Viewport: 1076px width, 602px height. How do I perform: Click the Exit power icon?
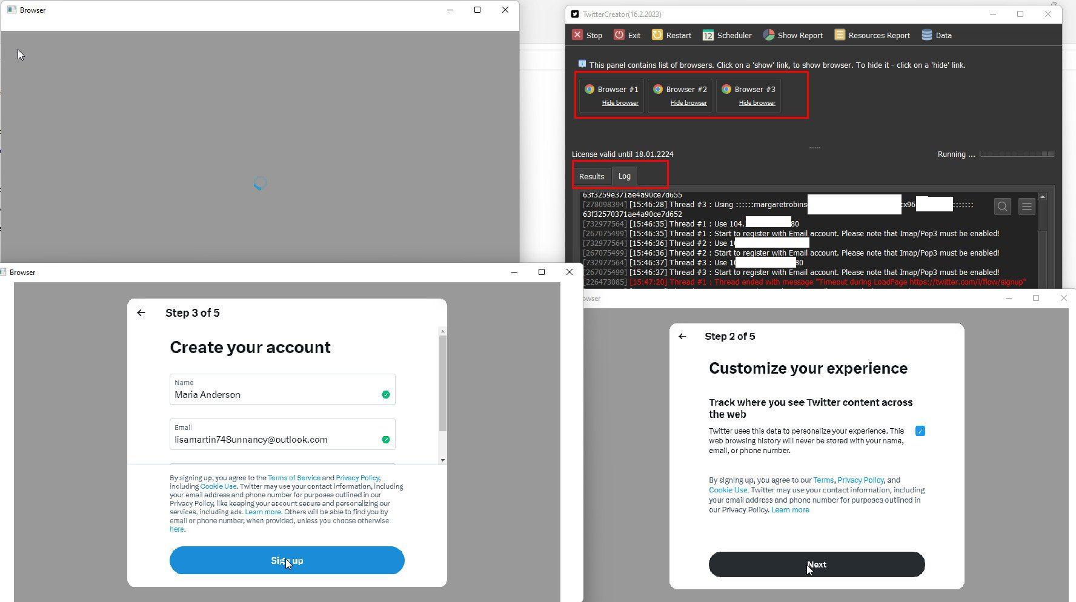[x=619, y=35]
